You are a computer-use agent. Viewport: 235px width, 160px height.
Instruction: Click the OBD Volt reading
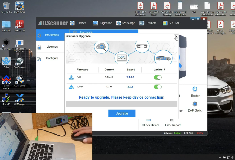click(193, 133)
